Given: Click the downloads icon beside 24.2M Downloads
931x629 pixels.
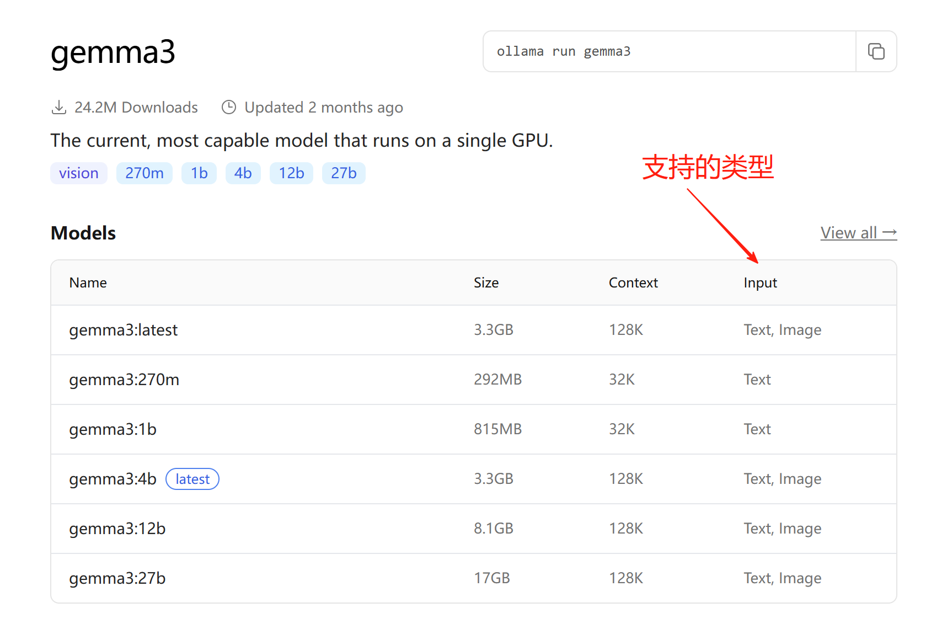Looking at the screenshot, I should 59,107.
